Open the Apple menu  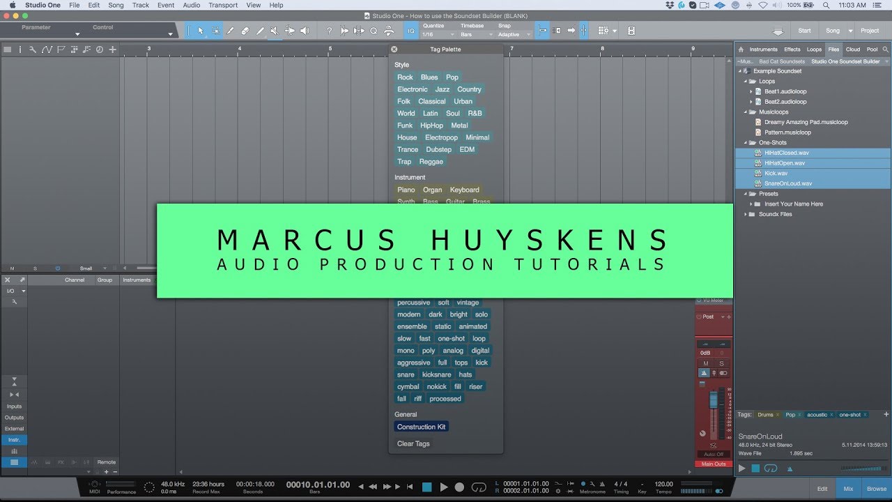[12, 5]
